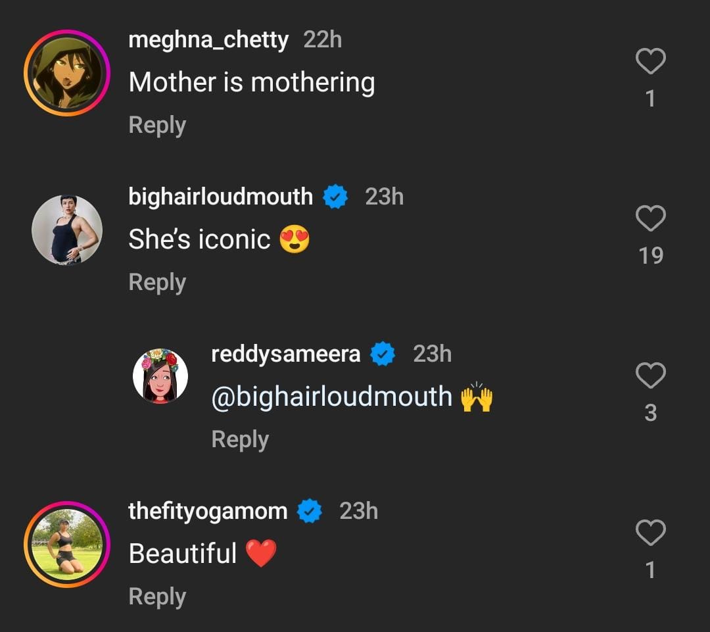Tap the @bighairloudmouth mention in reply
The image size is (710, 632).
[x=332, y=397]
